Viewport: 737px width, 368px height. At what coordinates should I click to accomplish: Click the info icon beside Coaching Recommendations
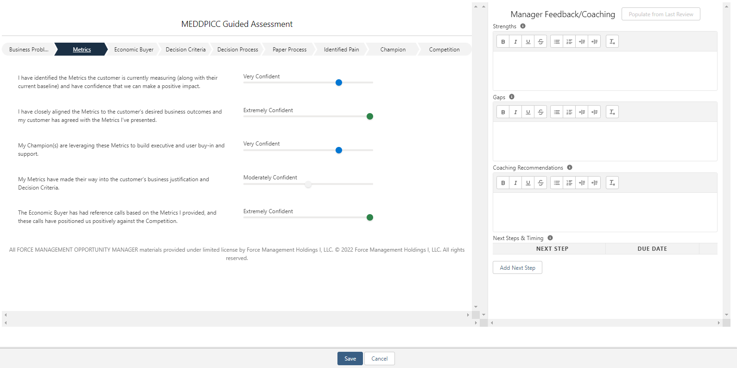click(570, 167)
